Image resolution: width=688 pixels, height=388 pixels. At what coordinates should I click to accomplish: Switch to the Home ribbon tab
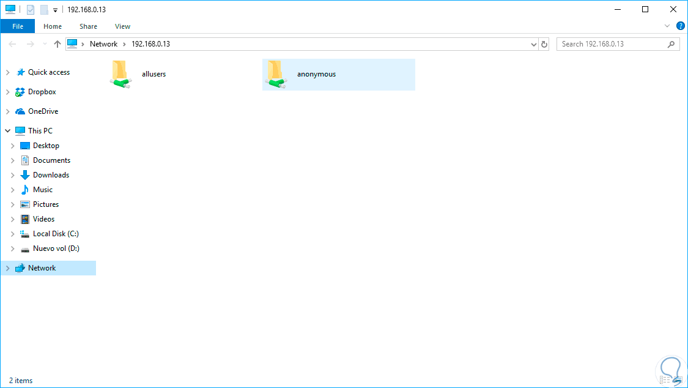click(53, 26)
